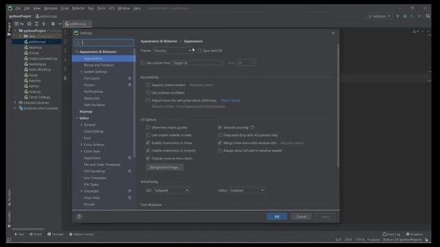Image resolution: width=440 pixels, height=247 pixels.
Task: Click the Structure side tab on left edge
Action: point(9,198)
